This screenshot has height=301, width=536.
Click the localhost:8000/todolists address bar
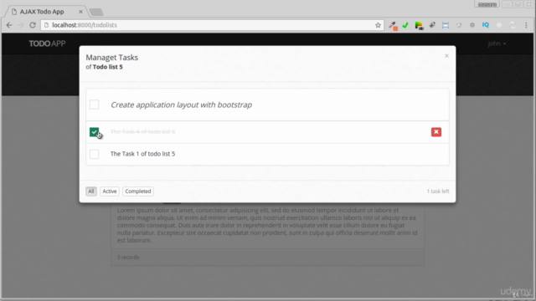[x=212, y=25]
